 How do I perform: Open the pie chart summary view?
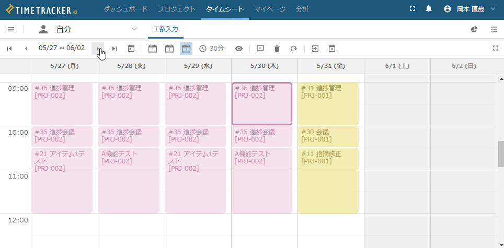pos(474,29)
